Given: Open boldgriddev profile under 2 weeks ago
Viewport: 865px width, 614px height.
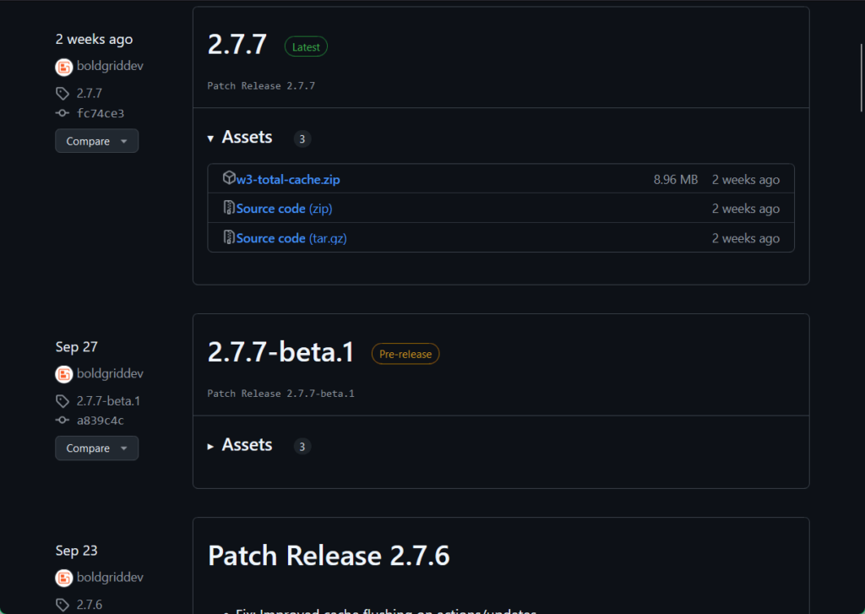Looking at the screenshot, I should (110, 66).
